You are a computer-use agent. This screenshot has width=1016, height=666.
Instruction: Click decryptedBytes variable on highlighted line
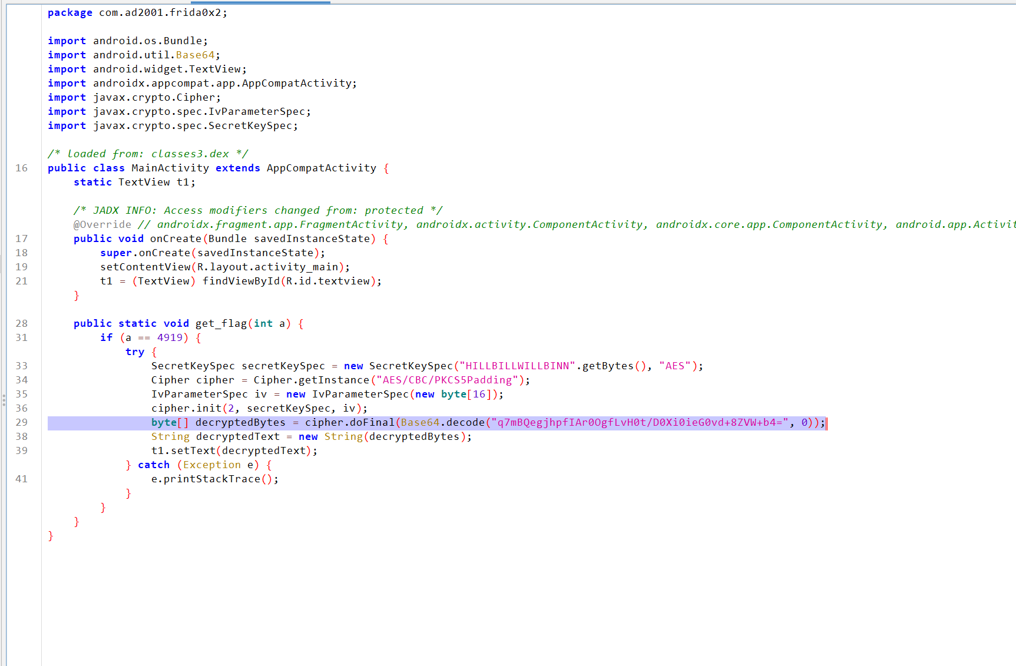point(240,422)
